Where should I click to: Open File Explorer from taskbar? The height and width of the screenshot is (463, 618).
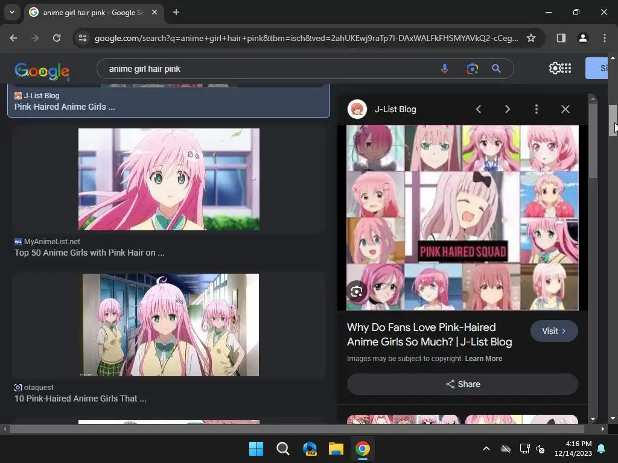click(336, 449)
